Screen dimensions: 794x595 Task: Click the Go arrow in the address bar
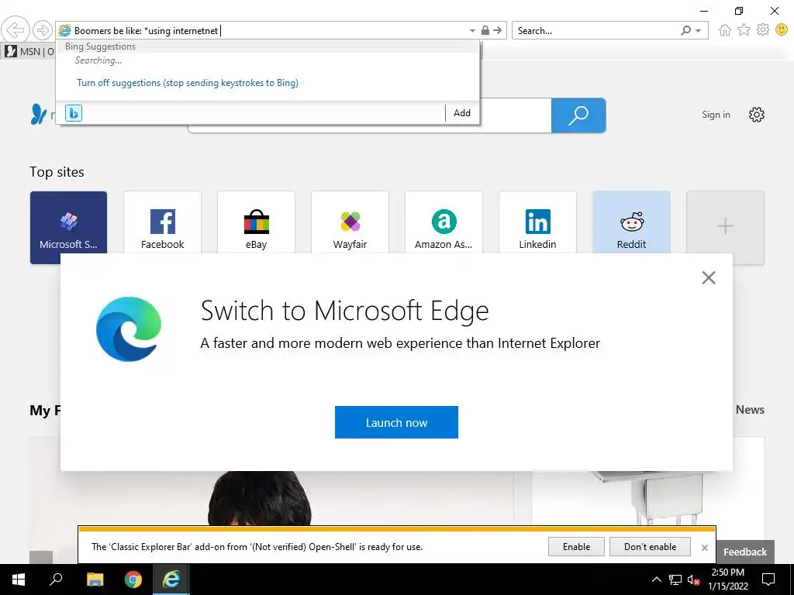coord(498,30)
